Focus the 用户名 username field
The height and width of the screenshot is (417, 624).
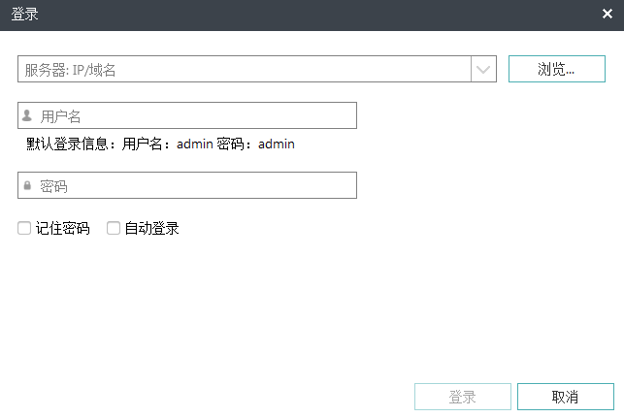(x=187, y=115)
